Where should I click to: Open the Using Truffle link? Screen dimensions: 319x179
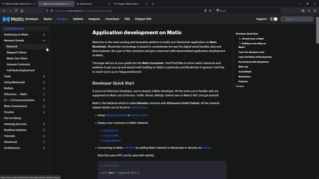coord(111,136)
